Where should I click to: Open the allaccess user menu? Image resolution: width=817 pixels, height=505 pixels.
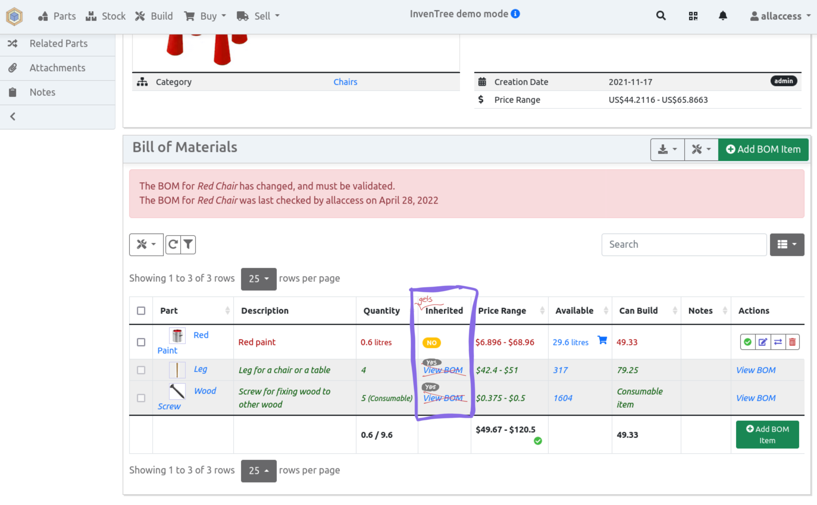pyautogui.click(x=780, y=16)
